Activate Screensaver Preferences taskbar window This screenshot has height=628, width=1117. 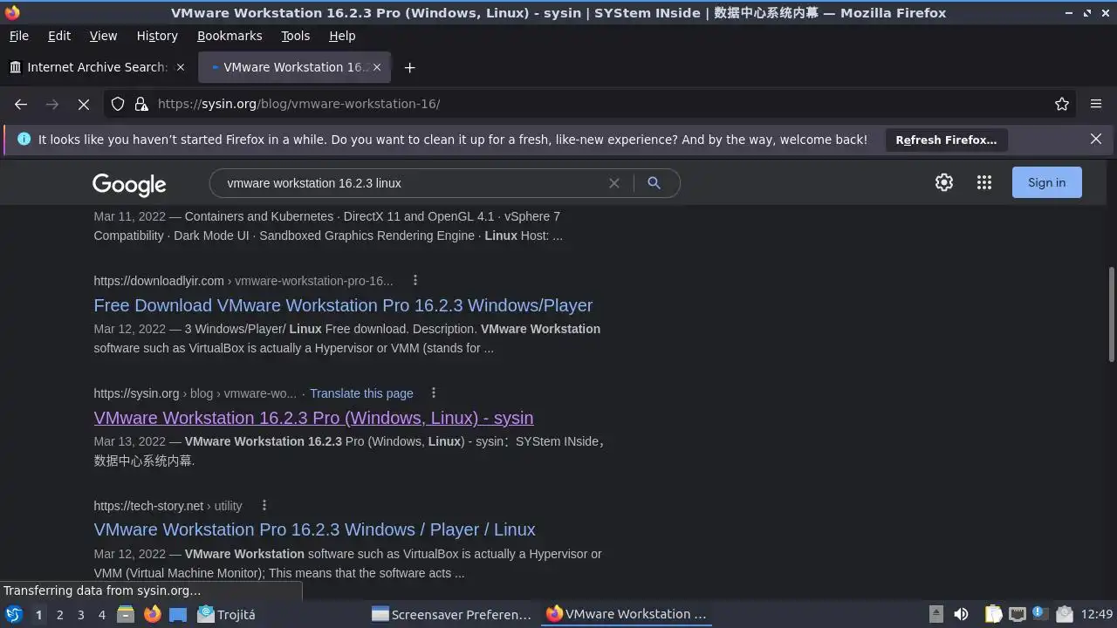(x=452, y=614)
